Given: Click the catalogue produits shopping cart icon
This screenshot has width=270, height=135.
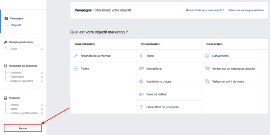Looking at the screenshot, I should click(207, 69).
